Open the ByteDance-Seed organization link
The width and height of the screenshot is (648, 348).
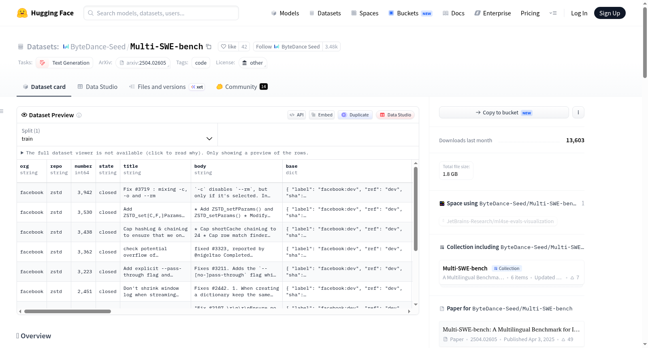98,46
